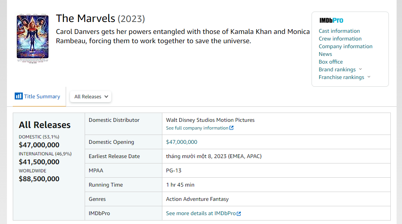The image size is (402, 224).
Task: Click the worldwide gross $88,500,000 figure
Action: [39, 179]
